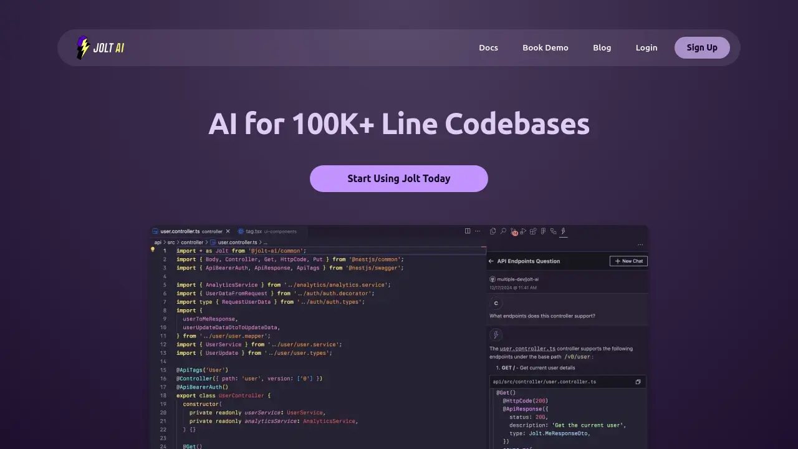The height and width of the screenshot is (449, 798).
Task: Click the GitHub icon beside multiple-dev/jolt-ai
Action: coord(493,279)
